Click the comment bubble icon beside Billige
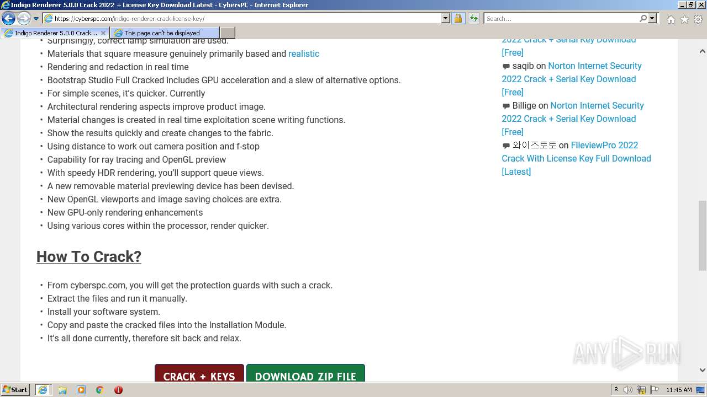 click(x=506, y=106)
